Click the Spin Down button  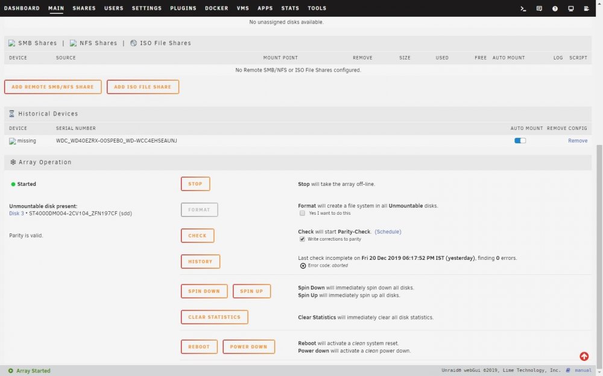pos(204,291)
